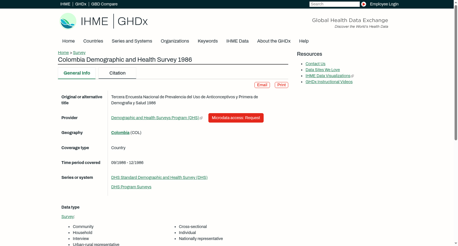
Task: Click Survey data type link
Action: [68, 217]
